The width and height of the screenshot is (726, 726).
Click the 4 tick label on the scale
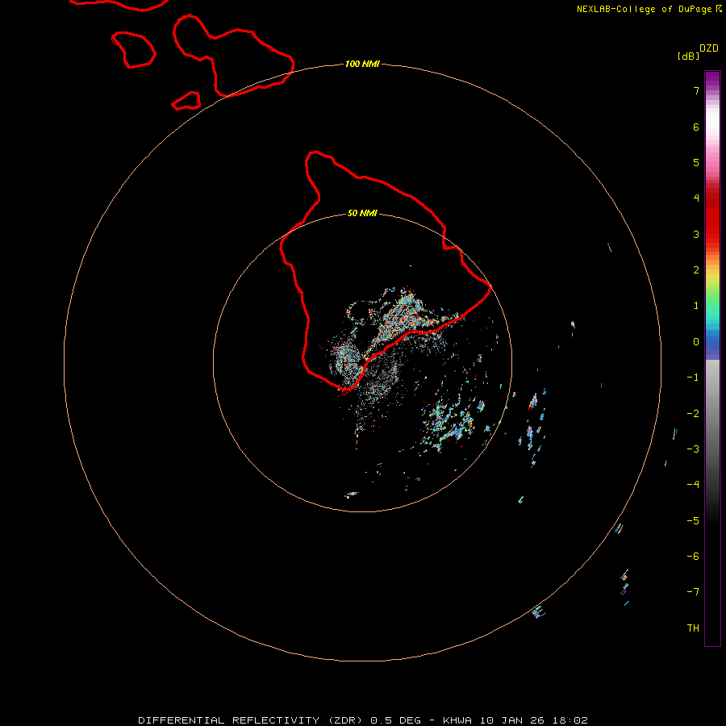pyautogui.click(x=696, y=198)
